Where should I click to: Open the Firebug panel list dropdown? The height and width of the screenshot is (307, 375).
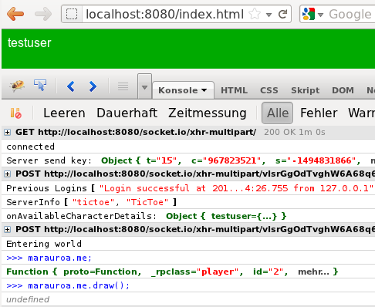pos(144,86)
